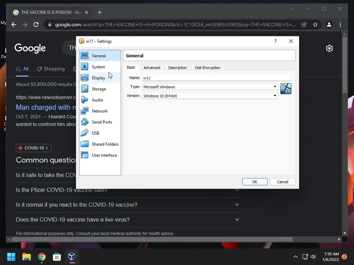Open the Audio settings category
This screenshot has width=354, height=265.
[x=100, y=100]
